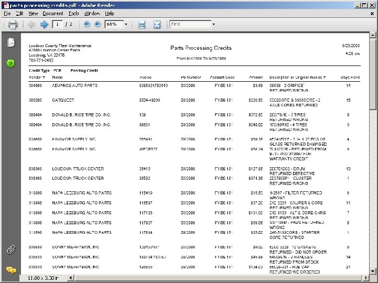Click the Account Code column header

pyautogui.click(x=222, y=77)
